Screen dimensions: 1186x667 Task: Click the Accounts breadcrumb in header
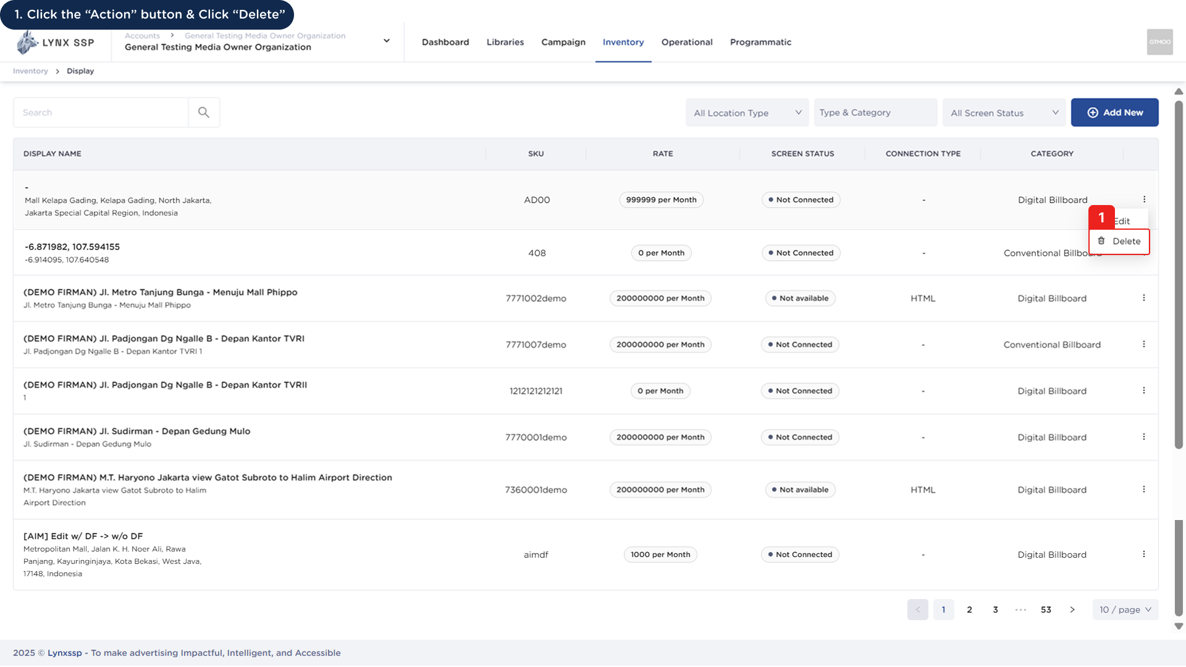142,36
